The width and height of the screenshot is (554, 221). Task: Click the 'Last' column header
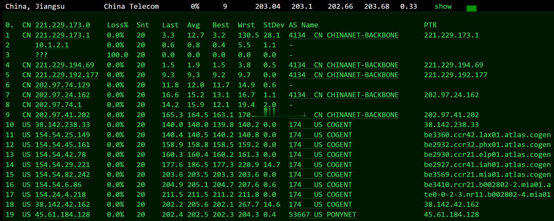pos(170,25)
